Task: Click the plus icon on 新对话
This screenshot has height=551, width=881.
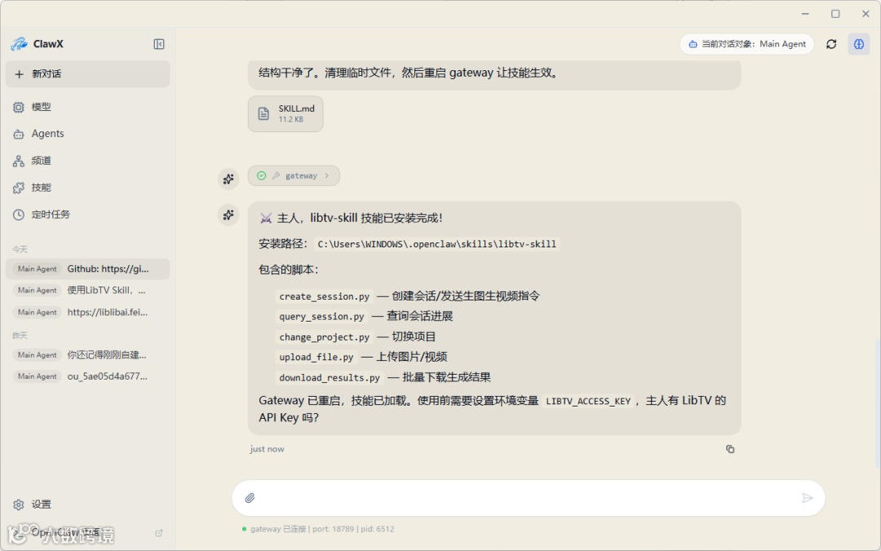Action: point(19,74)
